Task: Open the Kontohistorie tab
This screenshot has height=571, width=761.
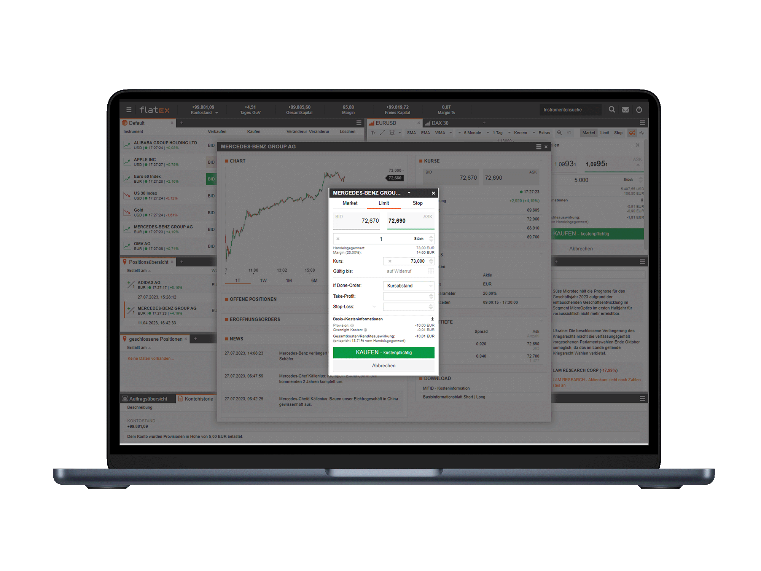Action: 196,399
